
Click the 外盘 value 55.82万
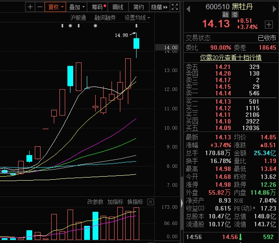tap(219, 192)
